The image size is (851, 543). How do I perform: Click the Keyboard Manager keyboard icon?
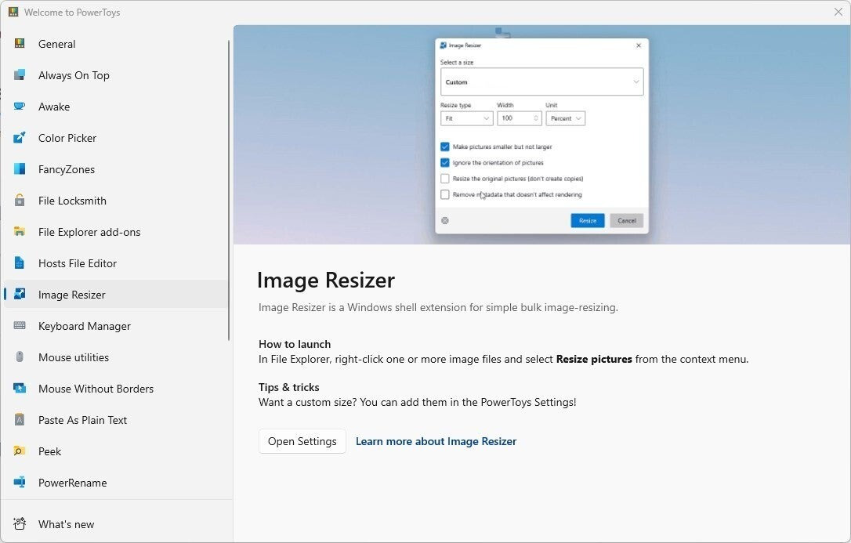pyautogui.click(x=20, y=325)
